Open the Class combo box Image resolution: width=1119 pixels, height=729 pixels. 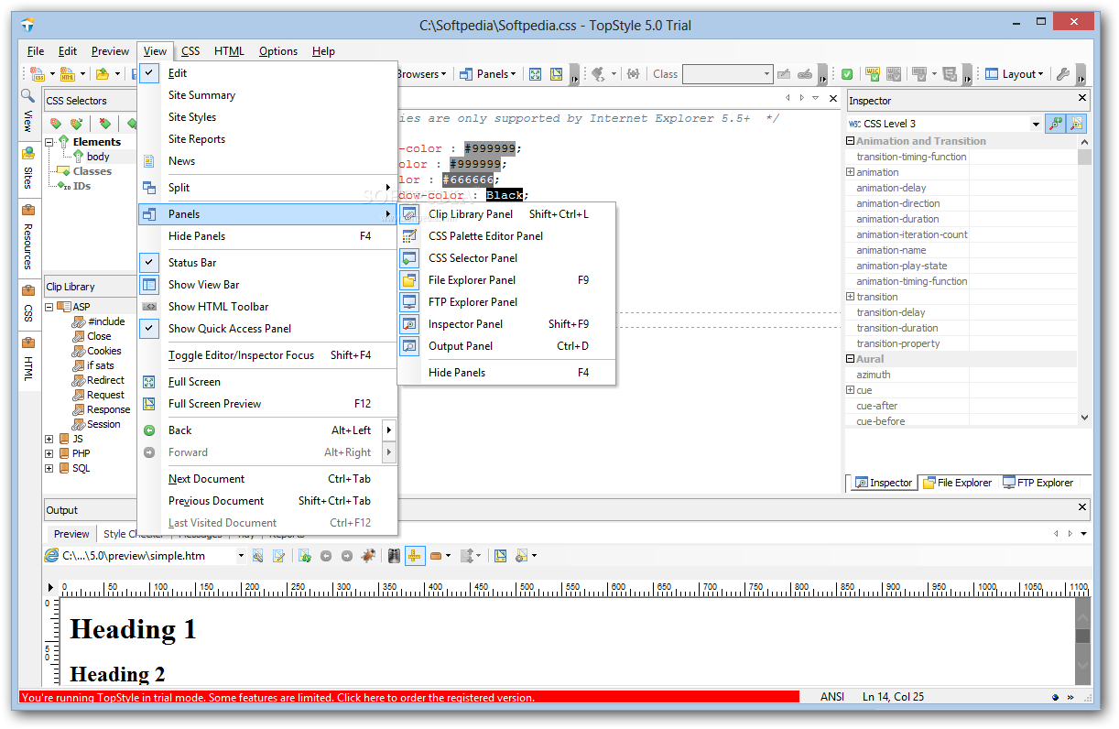pyautogui.click(x=767, y=74)
